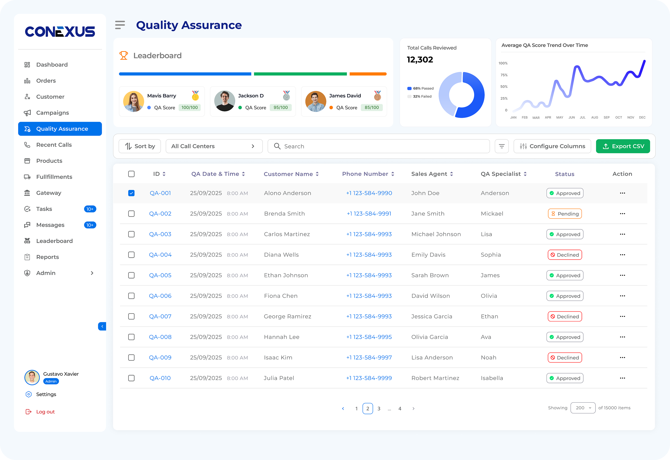The width and height of the screenshot is (670, 460).
Task: Expand the All Call Centers dropdown
Action: (x=214, y=146)
